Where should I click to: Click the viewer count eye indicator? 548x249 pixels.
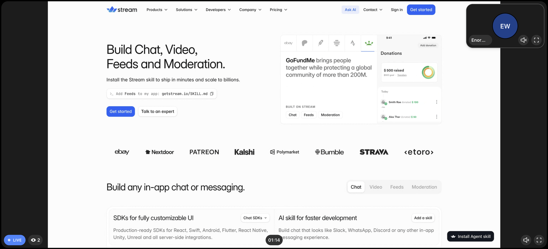point(36,240)
